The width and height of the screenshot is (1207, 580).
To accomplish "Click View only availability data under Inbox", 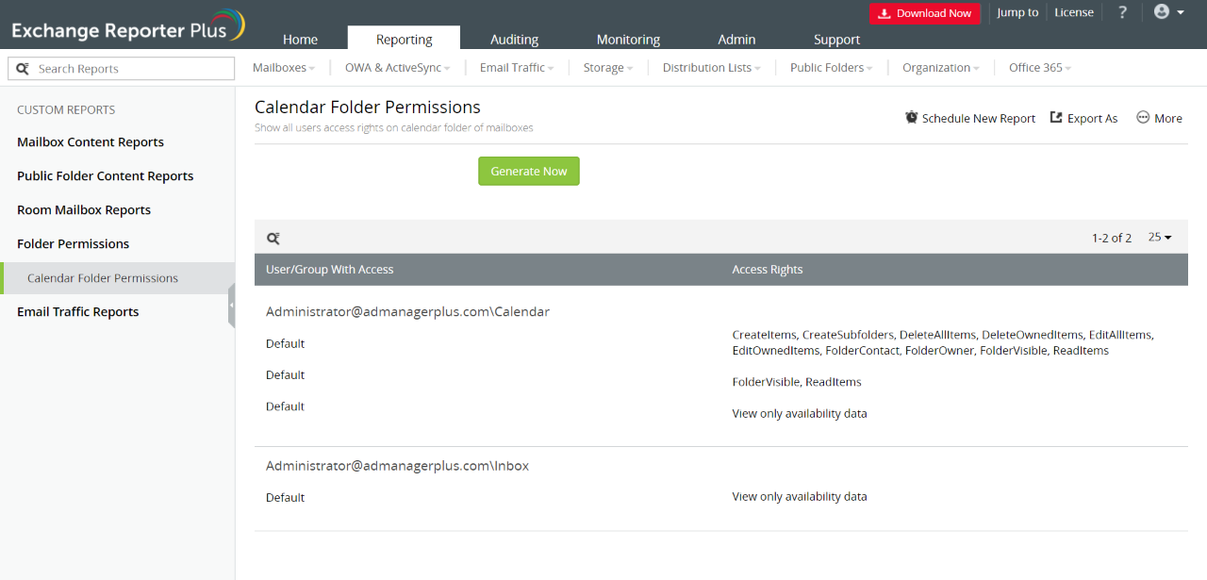I will [800, 496].
